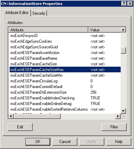Click the horizontal scroll right arrow
The height and width of the screenshot is (149, 134).
click(118, 116)
